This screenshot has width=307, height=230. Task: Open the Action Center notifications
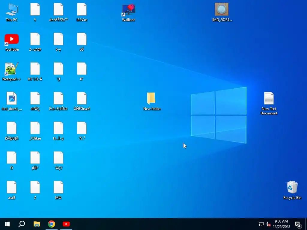[298, 224]
